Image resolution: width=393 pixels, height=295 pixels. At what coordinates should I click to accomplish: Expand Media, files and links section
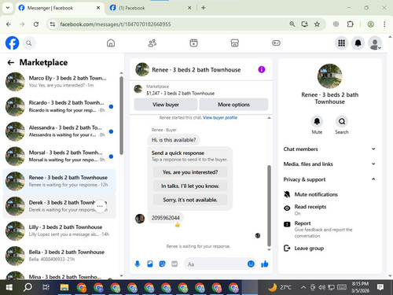[329, 164]
